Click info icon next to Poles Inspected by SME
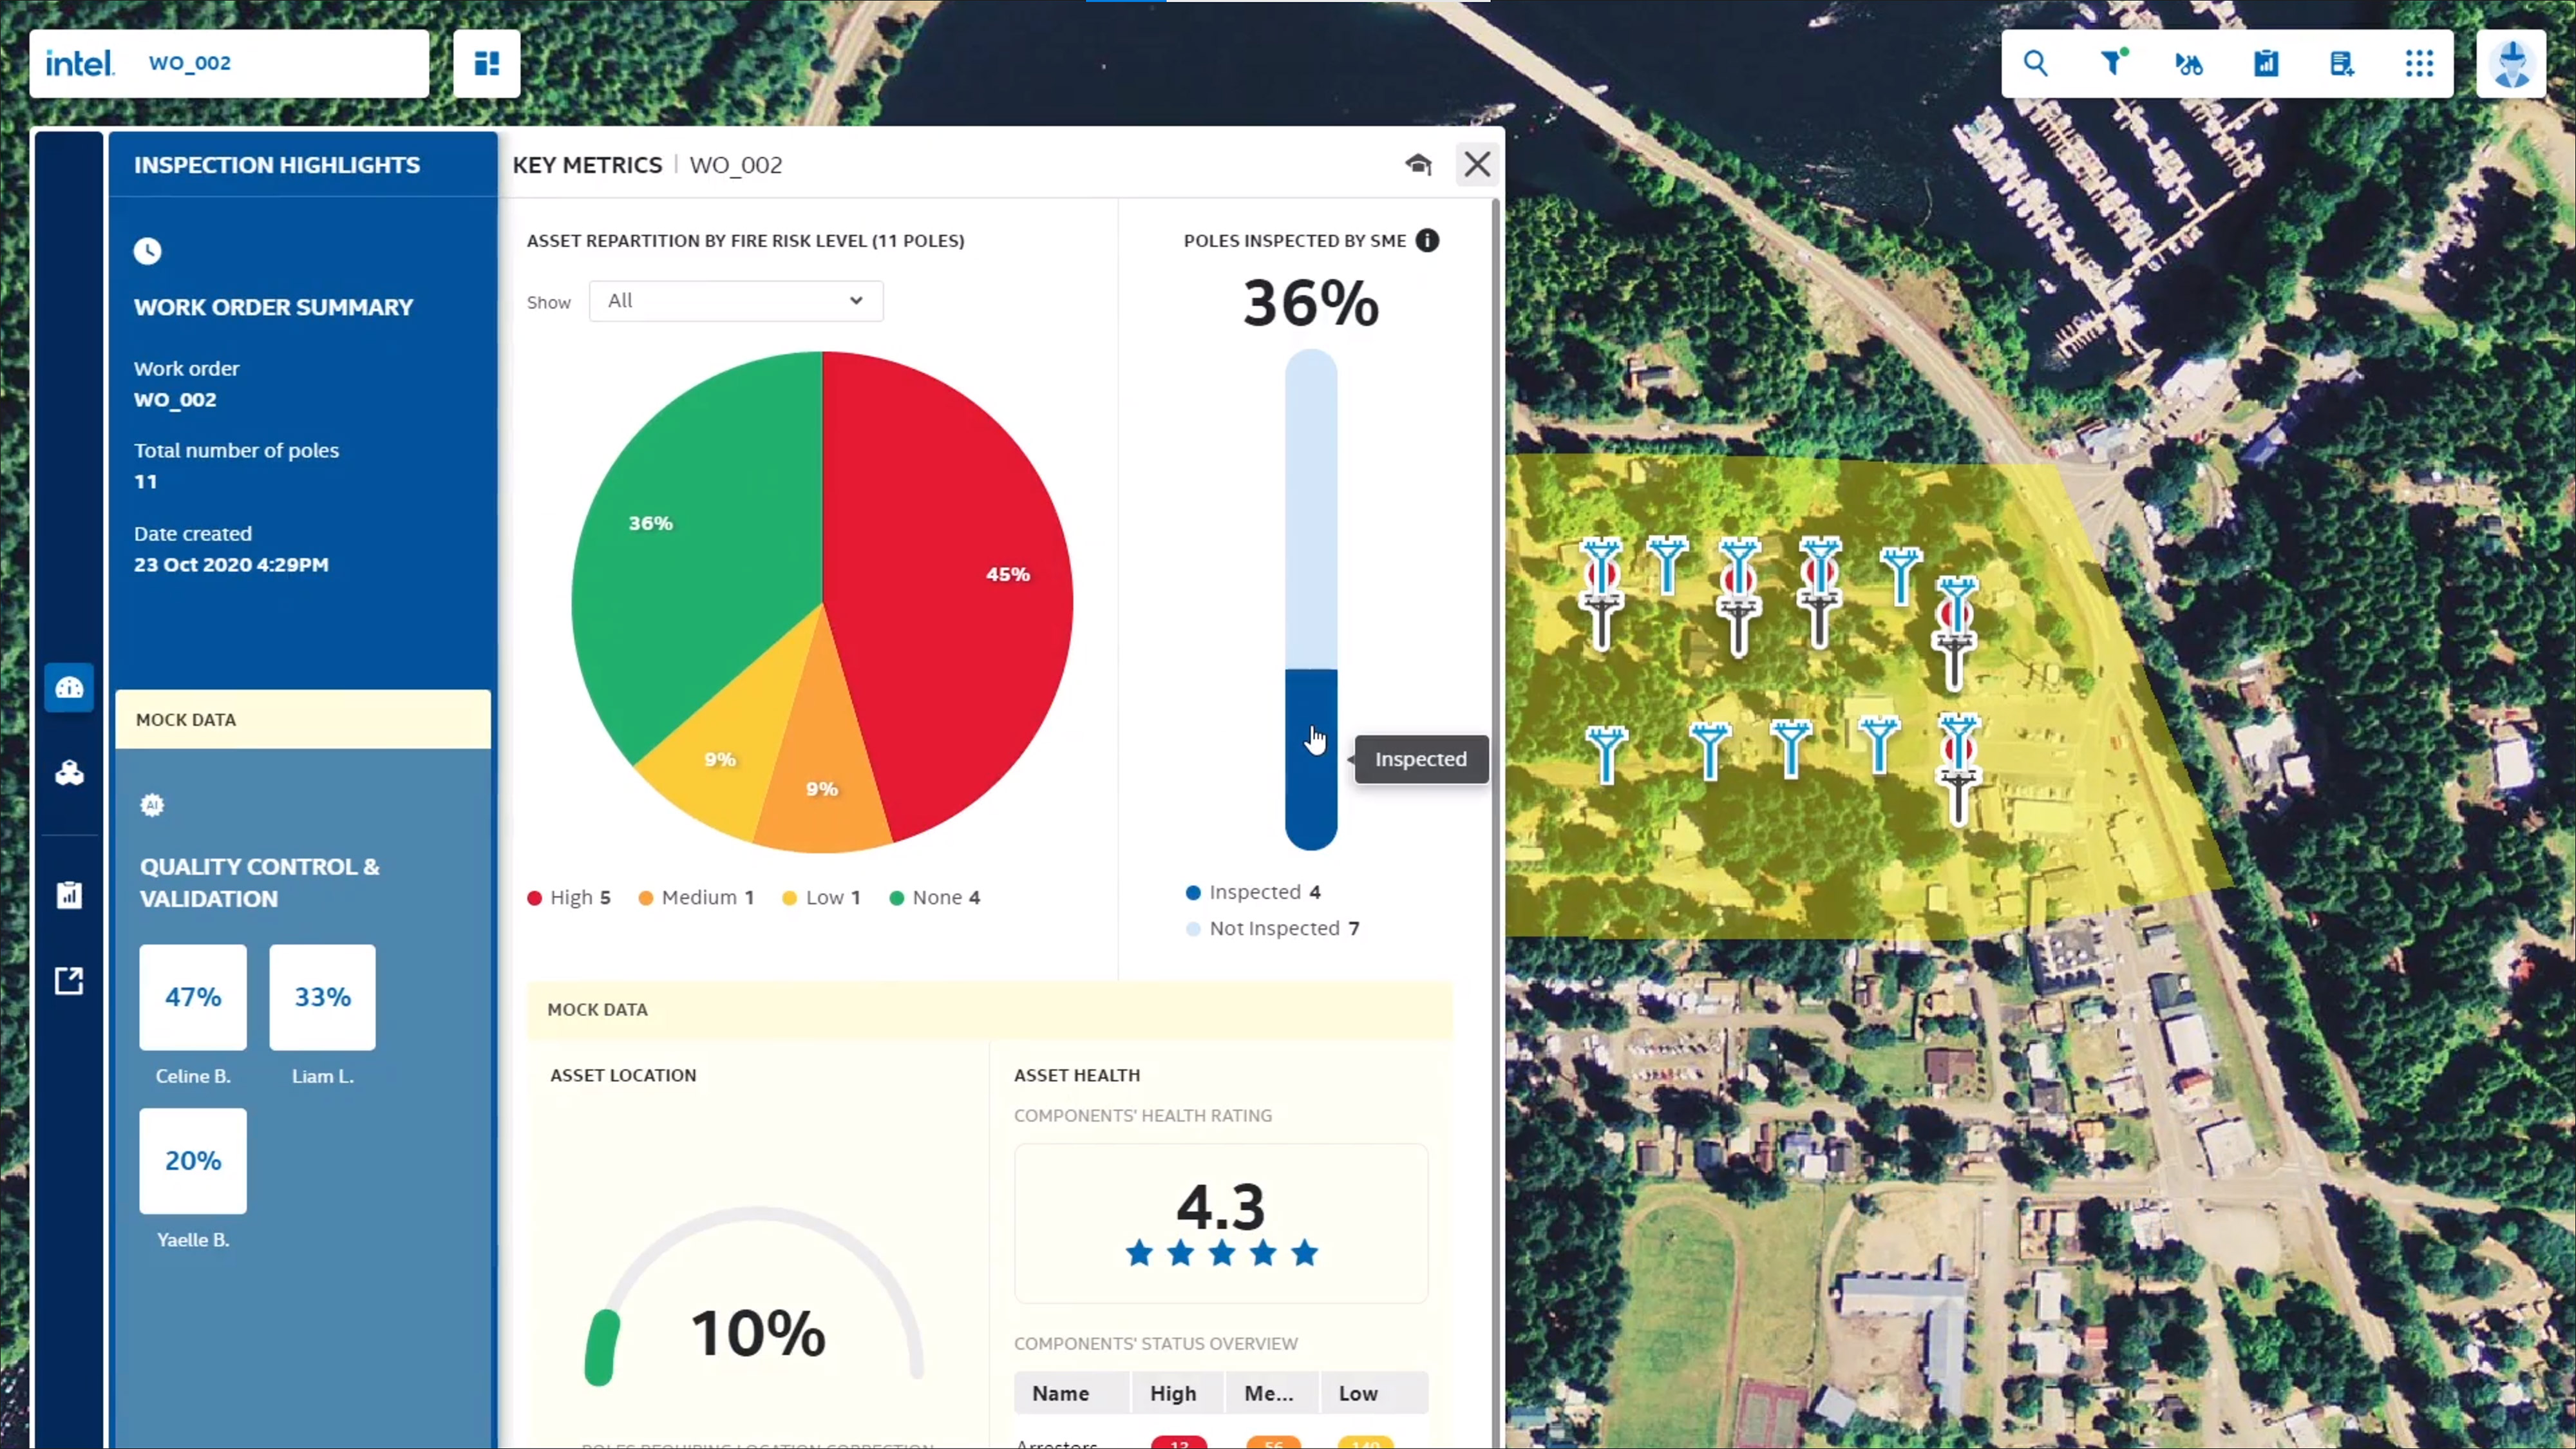The image size is (2576, 1449). coord(1427,241)
